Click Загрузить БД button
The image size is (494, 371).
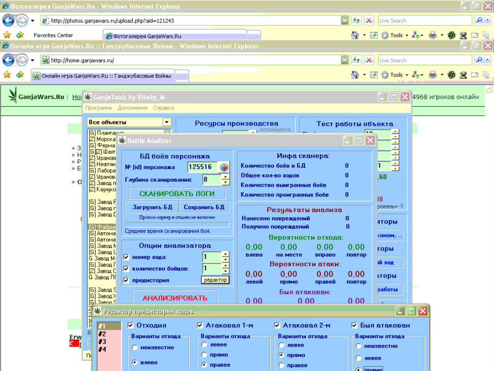click(x=152, y=207)
